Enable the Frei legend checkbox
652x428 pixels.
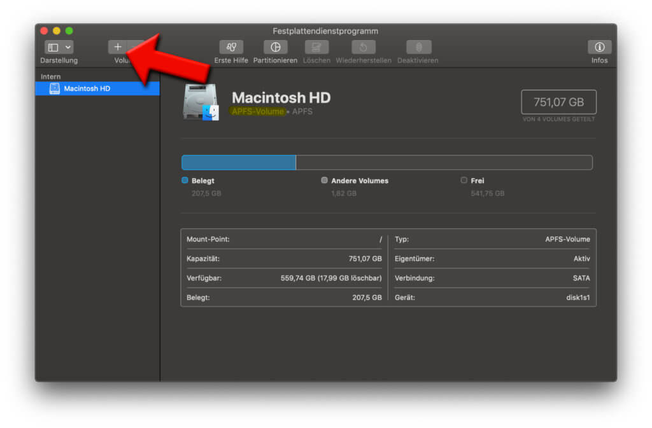[x=464, y=180]
